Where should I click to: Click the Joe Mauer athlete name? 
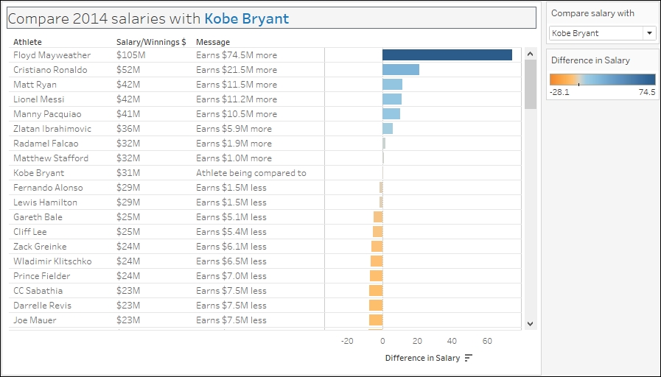[x=35, y=320]
